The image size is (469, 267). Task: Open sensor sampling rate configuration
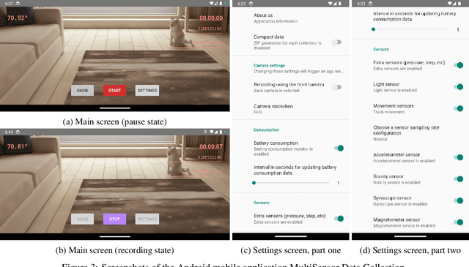point(410,133)
